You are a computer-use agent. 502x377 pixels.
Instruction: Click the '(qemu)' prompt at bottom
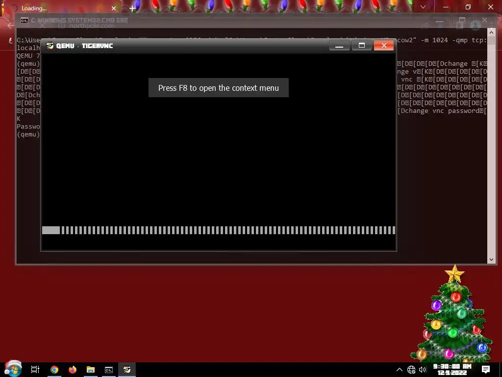click(28, 135)
